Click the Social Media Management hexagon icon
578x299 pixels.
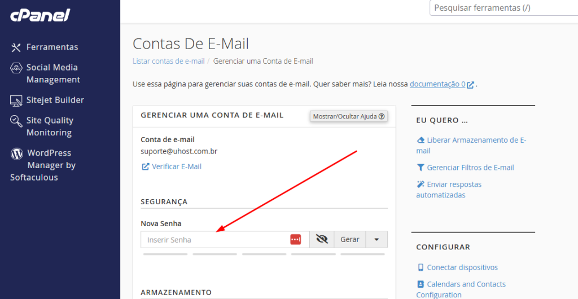pyautogui.click(x=16, y=68)
